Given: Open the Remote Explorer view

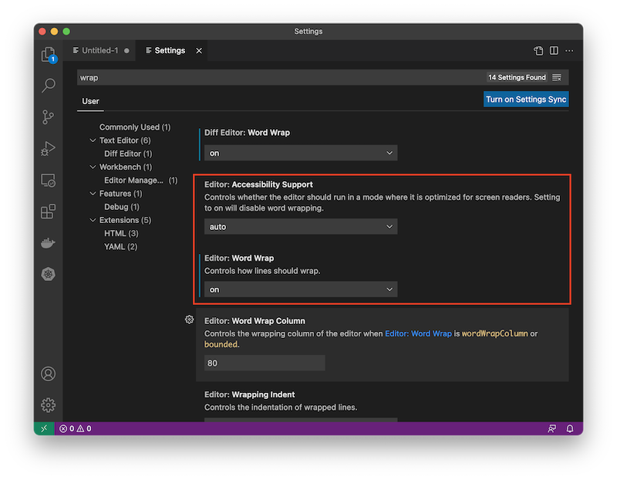Looking at the screenshot, I should point(48,179).
